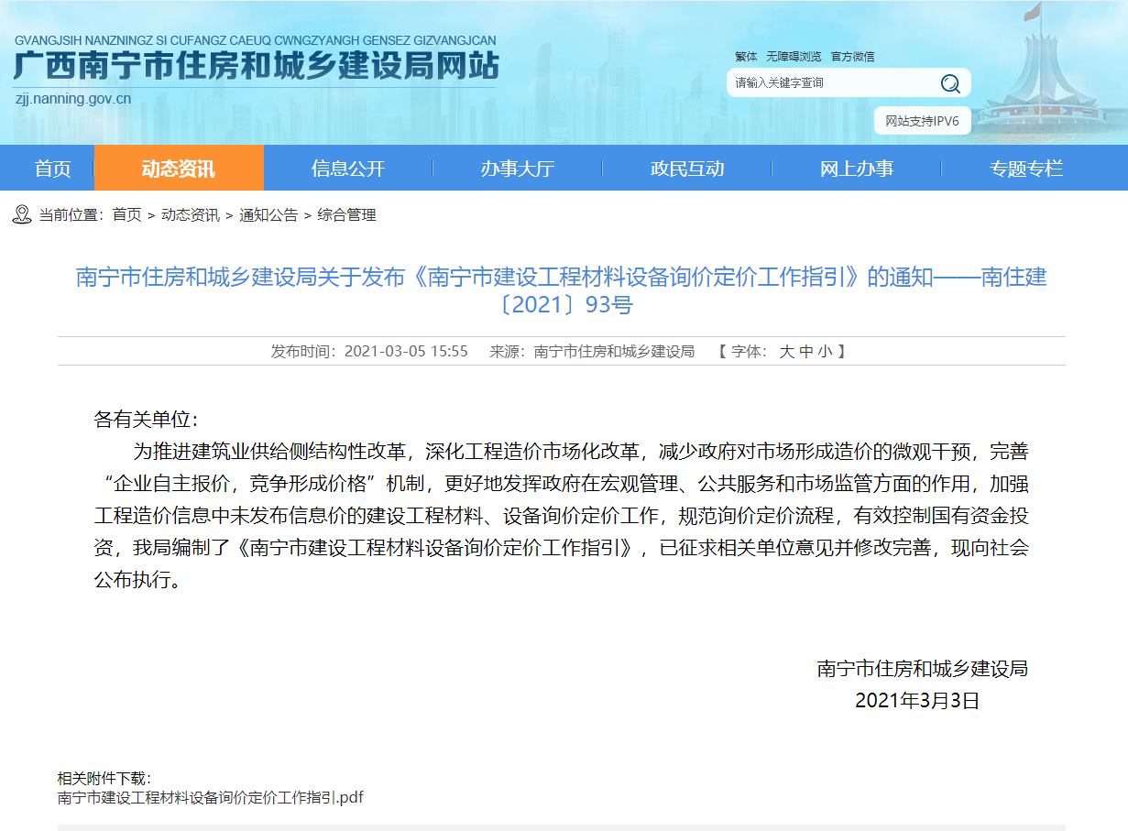Click the location pin icon in breadcrumb
The image size is (1128, 831).
coord(22,214)
